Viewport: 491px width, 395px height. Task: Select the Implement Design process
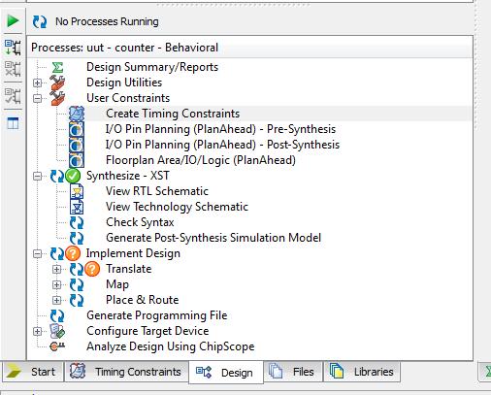(133, 253)
